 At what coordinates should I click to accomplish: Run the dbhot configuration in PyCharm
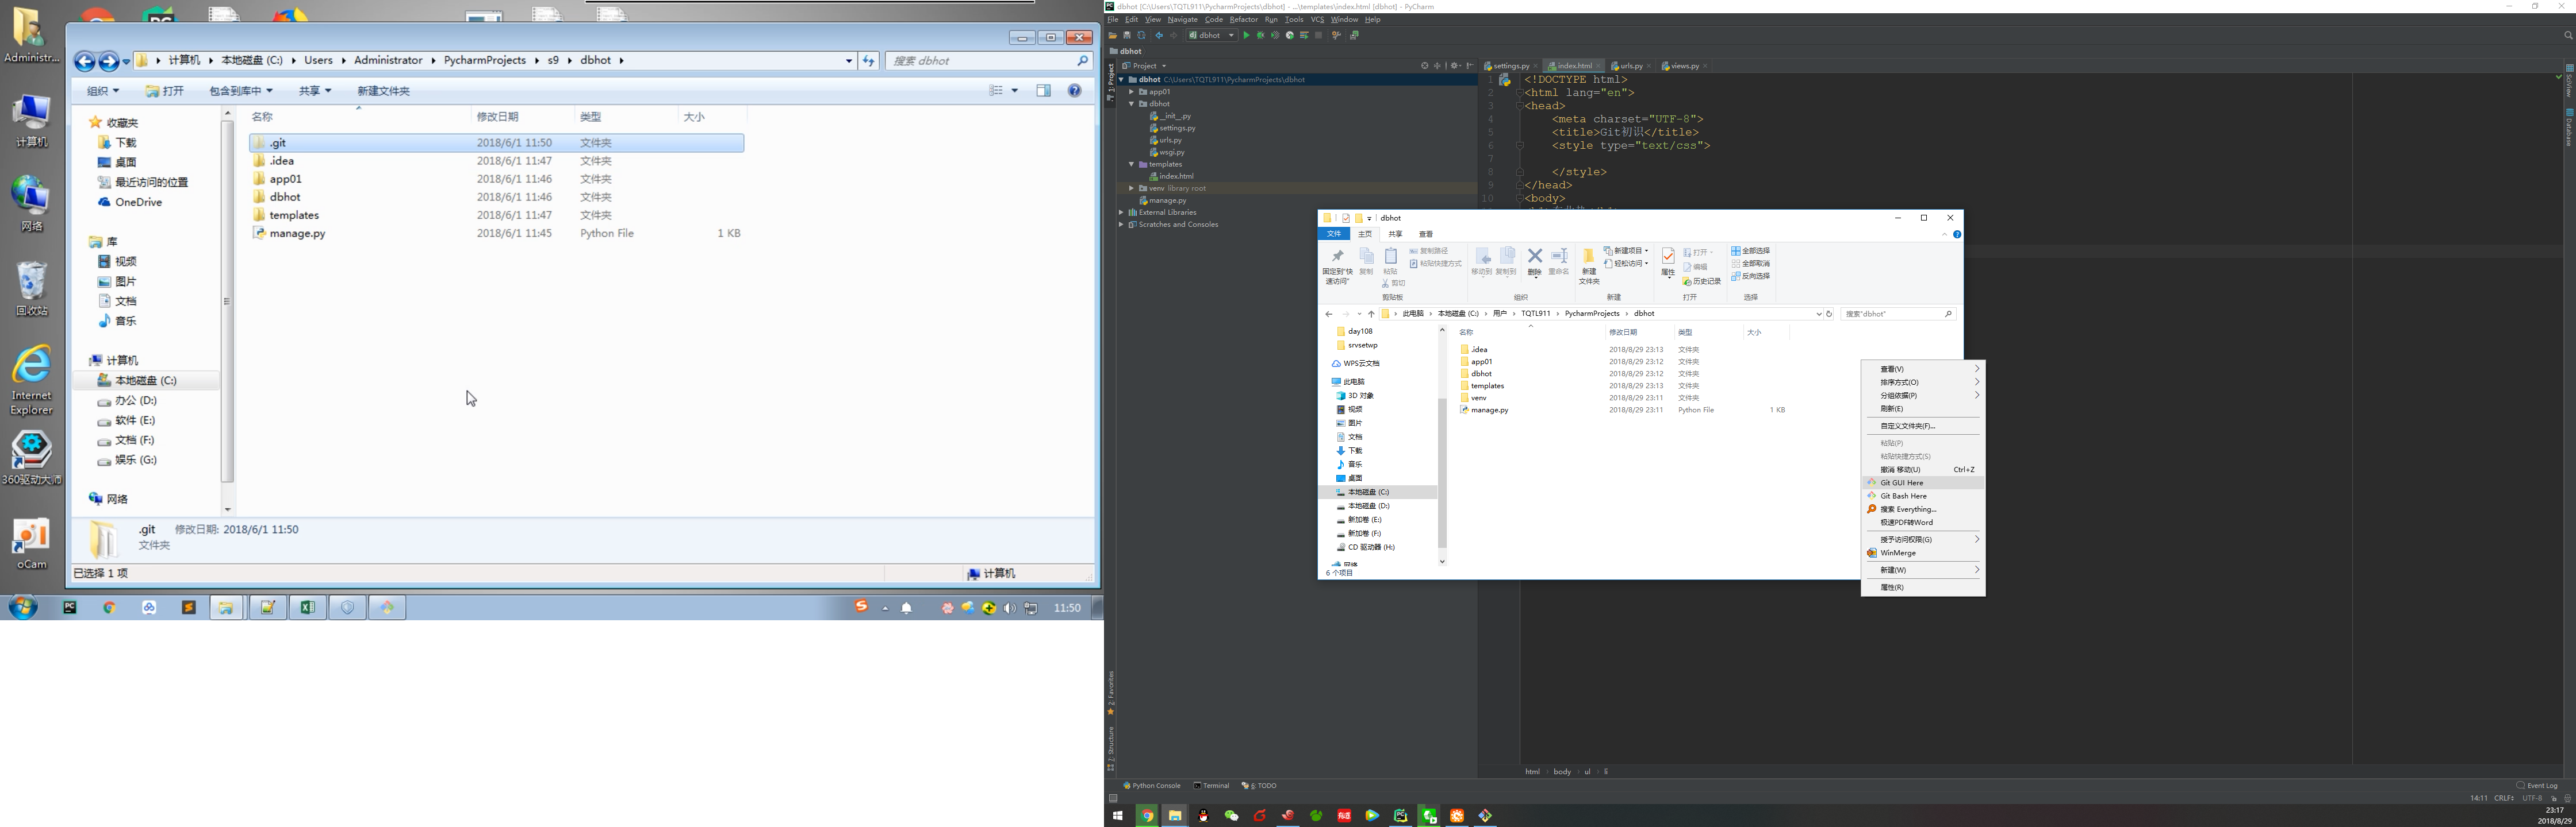[x=1246, y=35]
